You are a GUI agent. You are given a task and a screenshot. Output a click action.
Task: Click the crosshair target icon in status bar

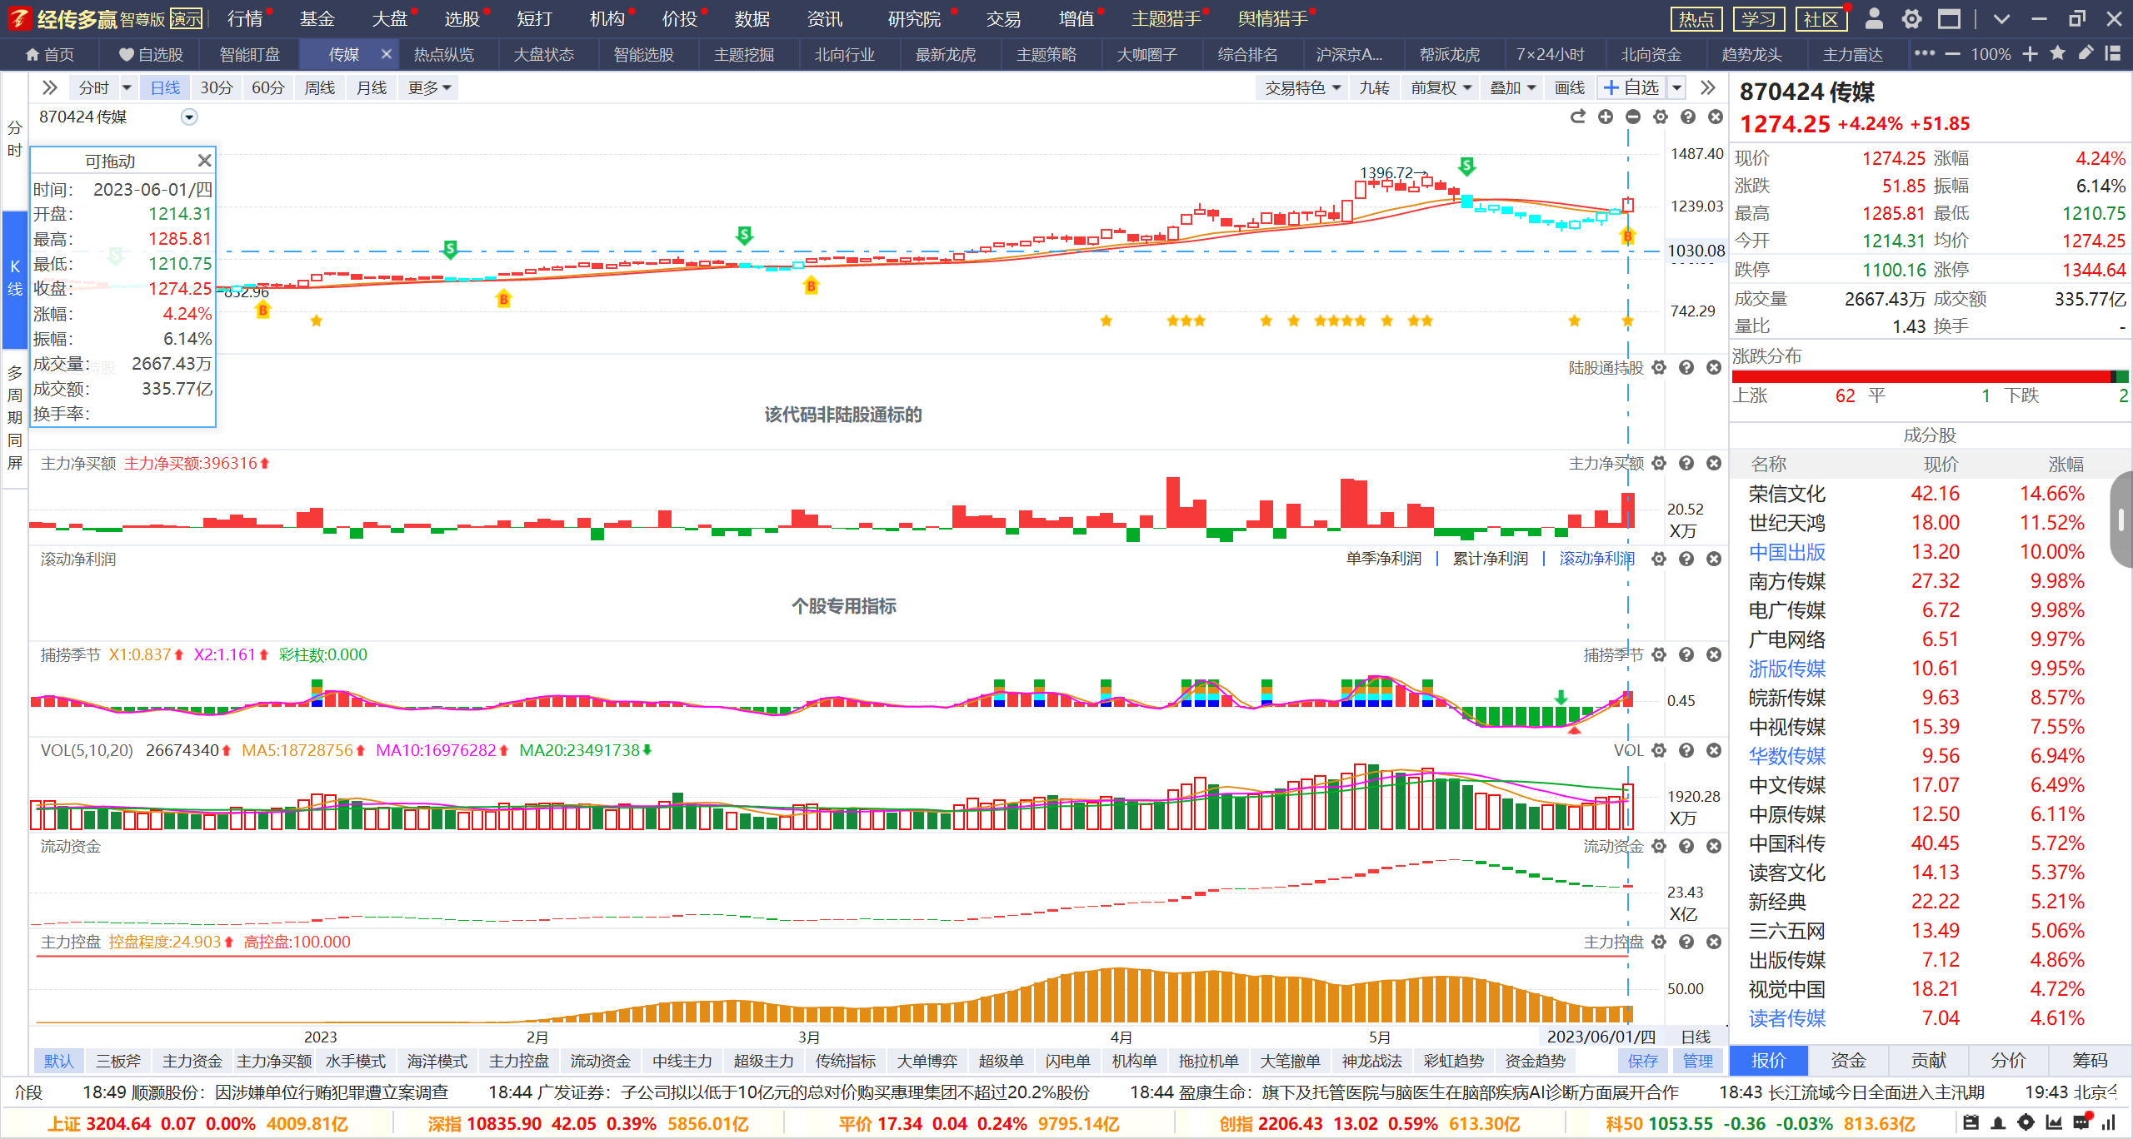(x=2026, y=1123)
